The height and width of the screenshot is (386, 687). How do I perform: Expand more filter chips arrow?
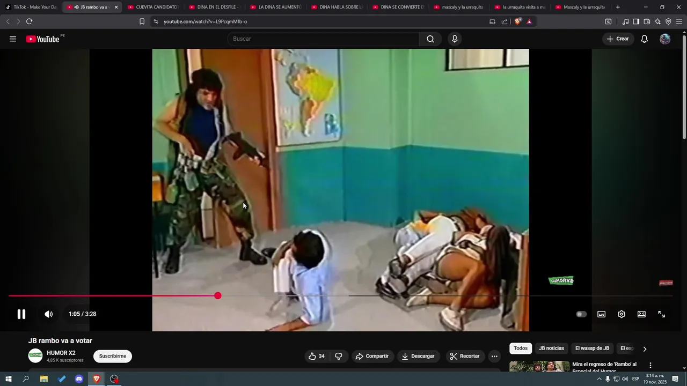coord(645,348)
